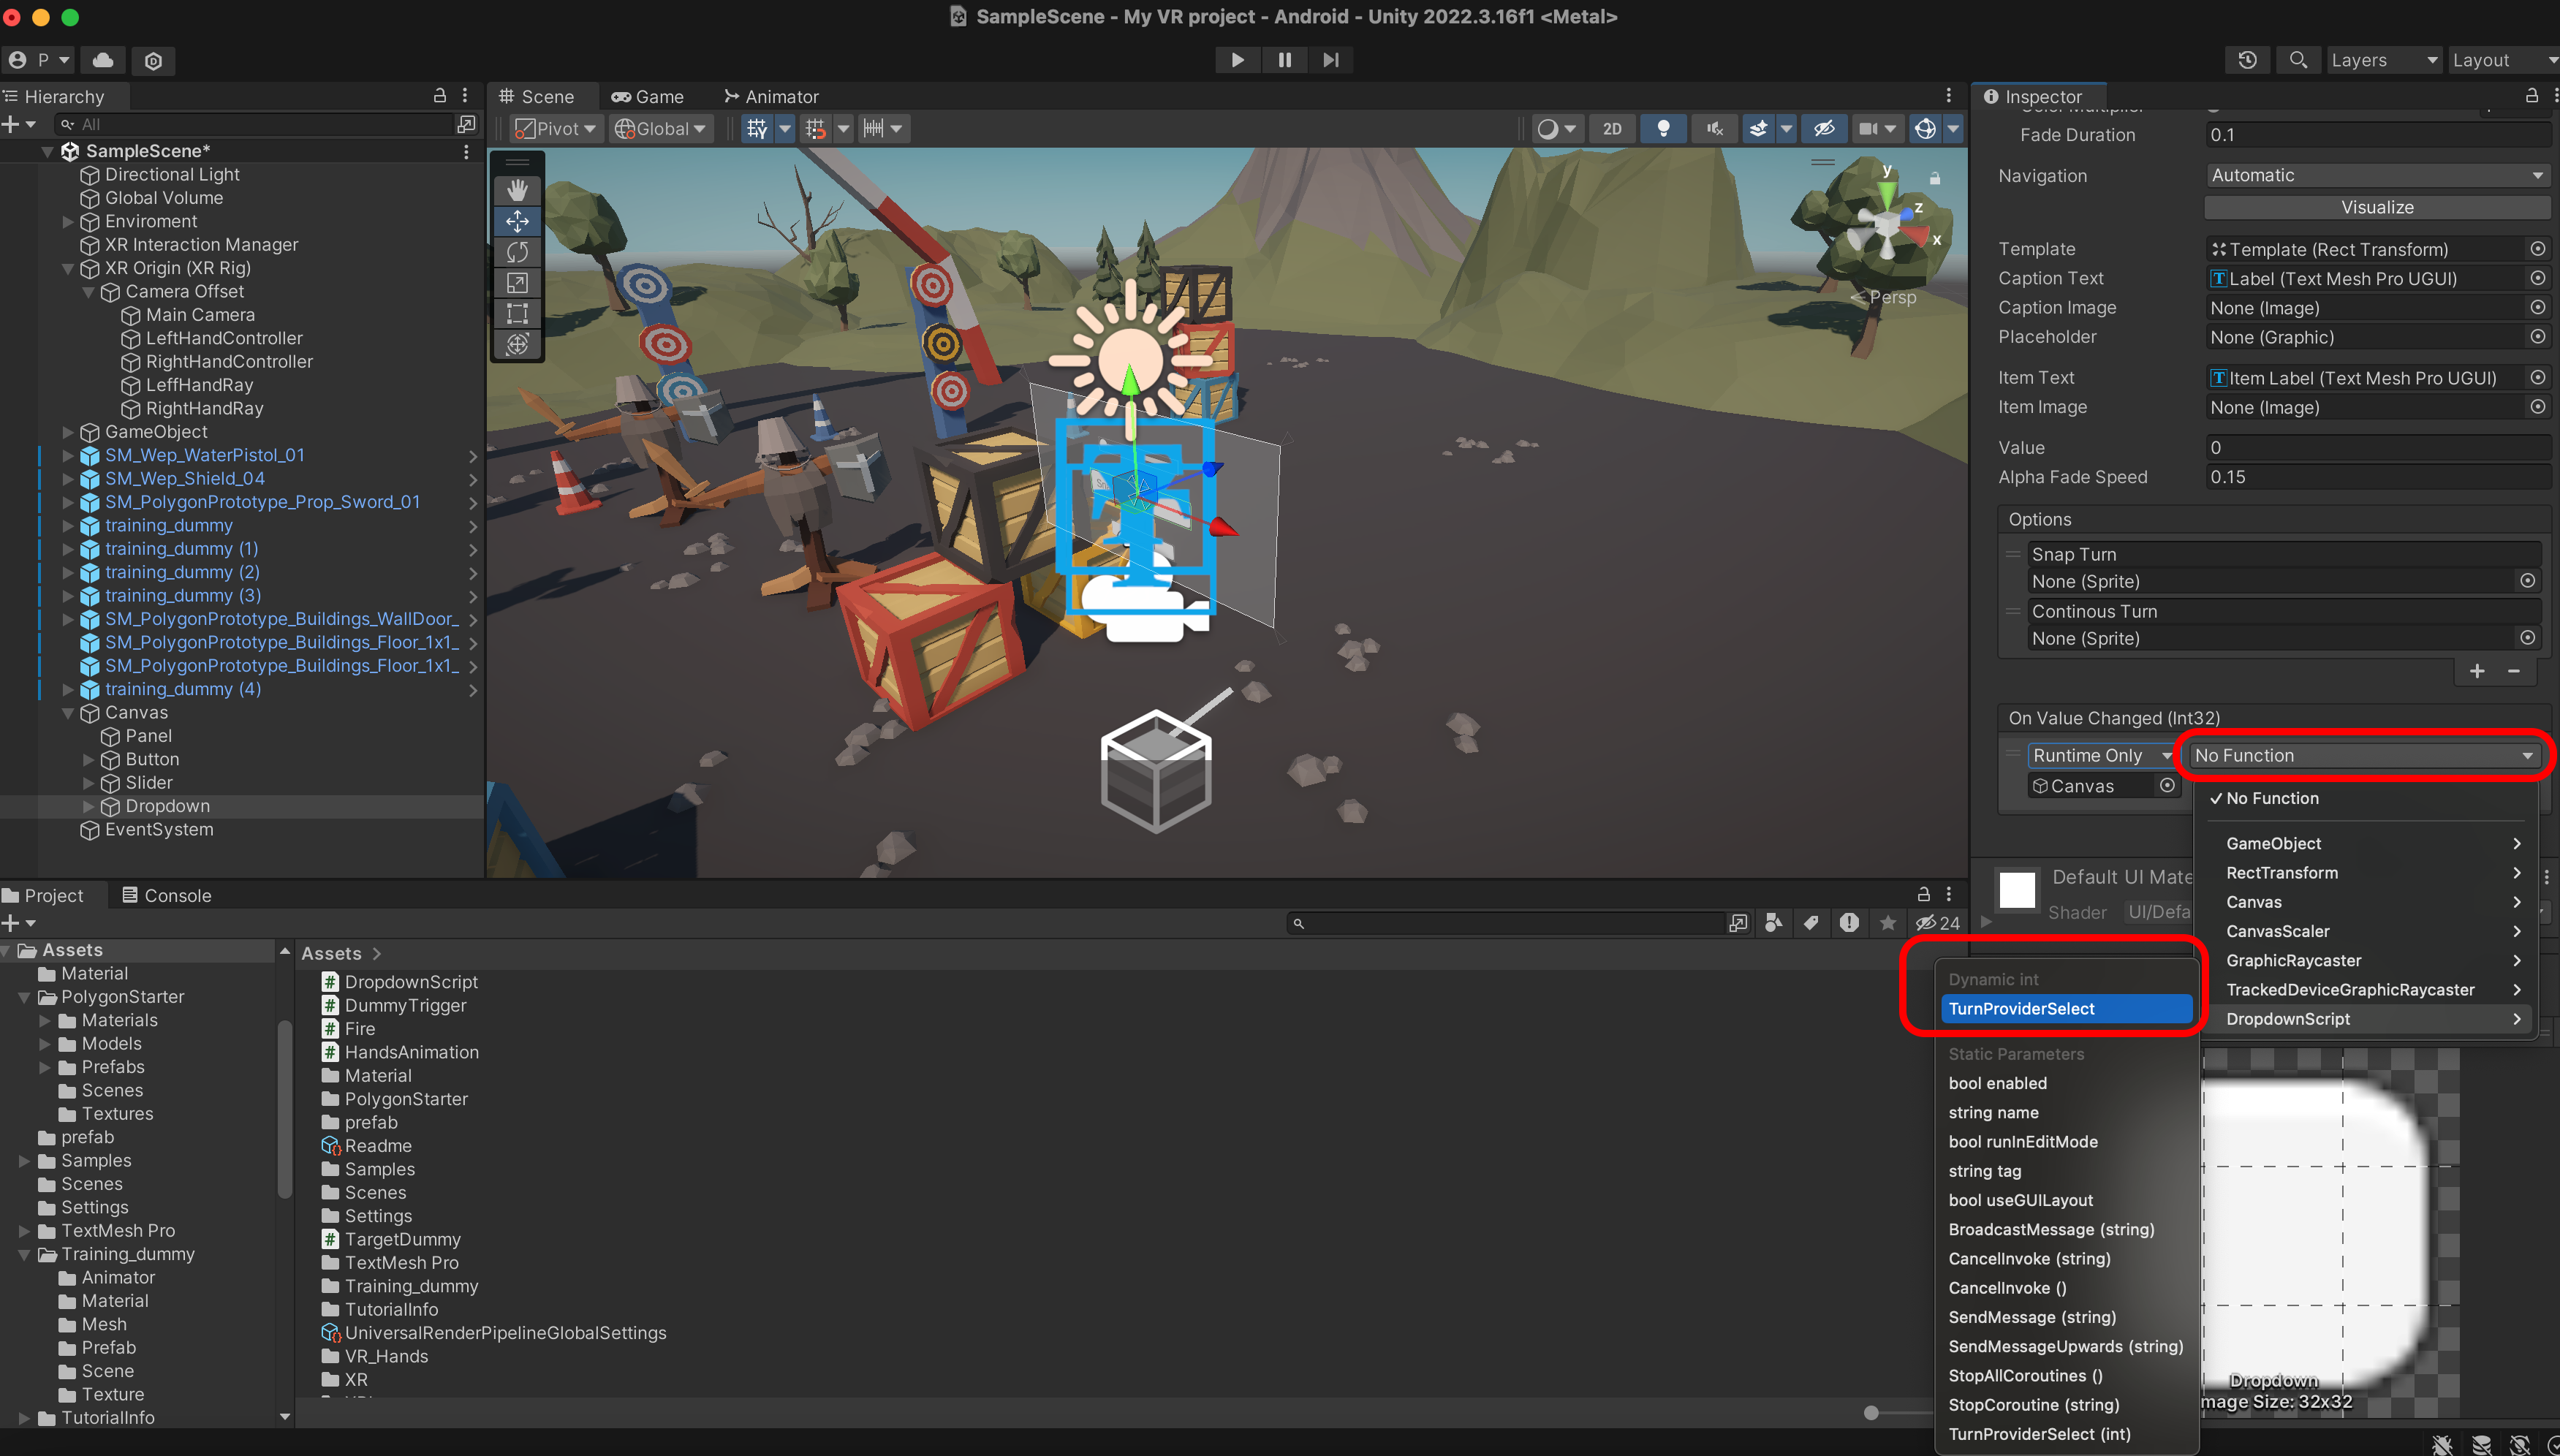Image resolution: width=2560 pixels, height=1456 pixels.
Task: Toggle scene lighting bulb
Action: (x=1663, y=129)
